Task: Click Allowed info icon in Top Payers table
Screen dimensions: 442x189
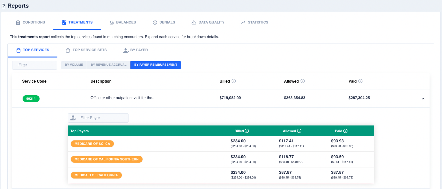Action: click(x=299, y=131)
